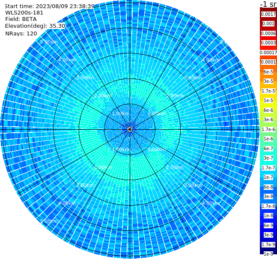Screen dimensions: 277x259
Task: Click the 1e-6 colorbar value
Action: [268, 139]
